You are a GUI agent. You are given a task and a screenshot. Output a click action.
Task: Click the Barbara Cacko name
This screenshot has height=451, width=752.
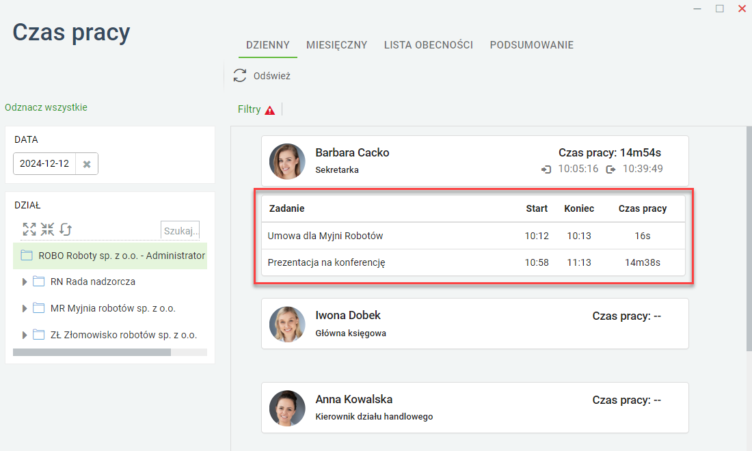pos(352,152)
